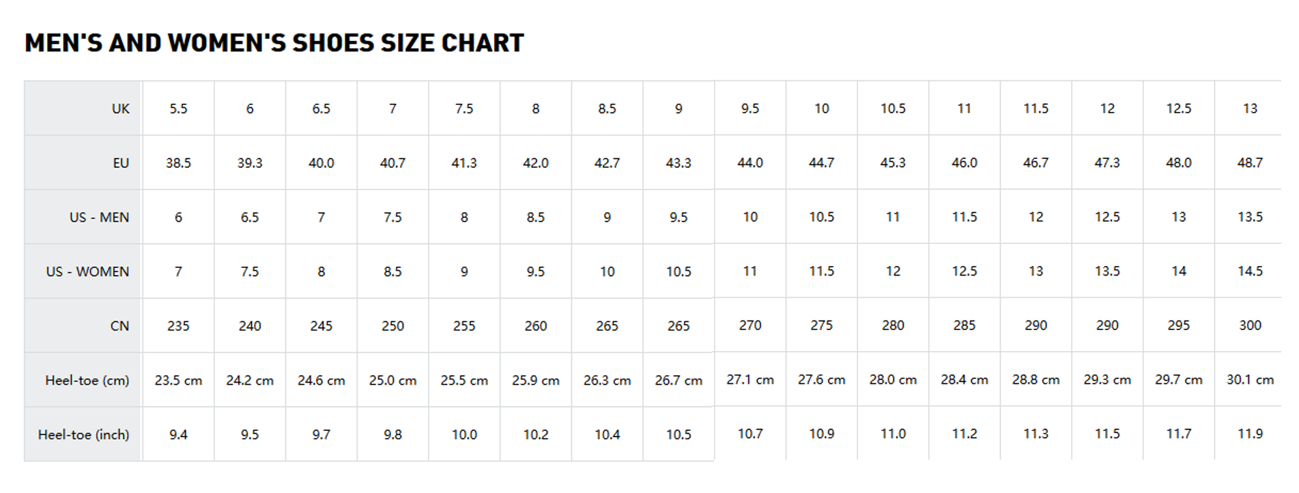
Task: Click the US - MEN row label
Action: 99,218
